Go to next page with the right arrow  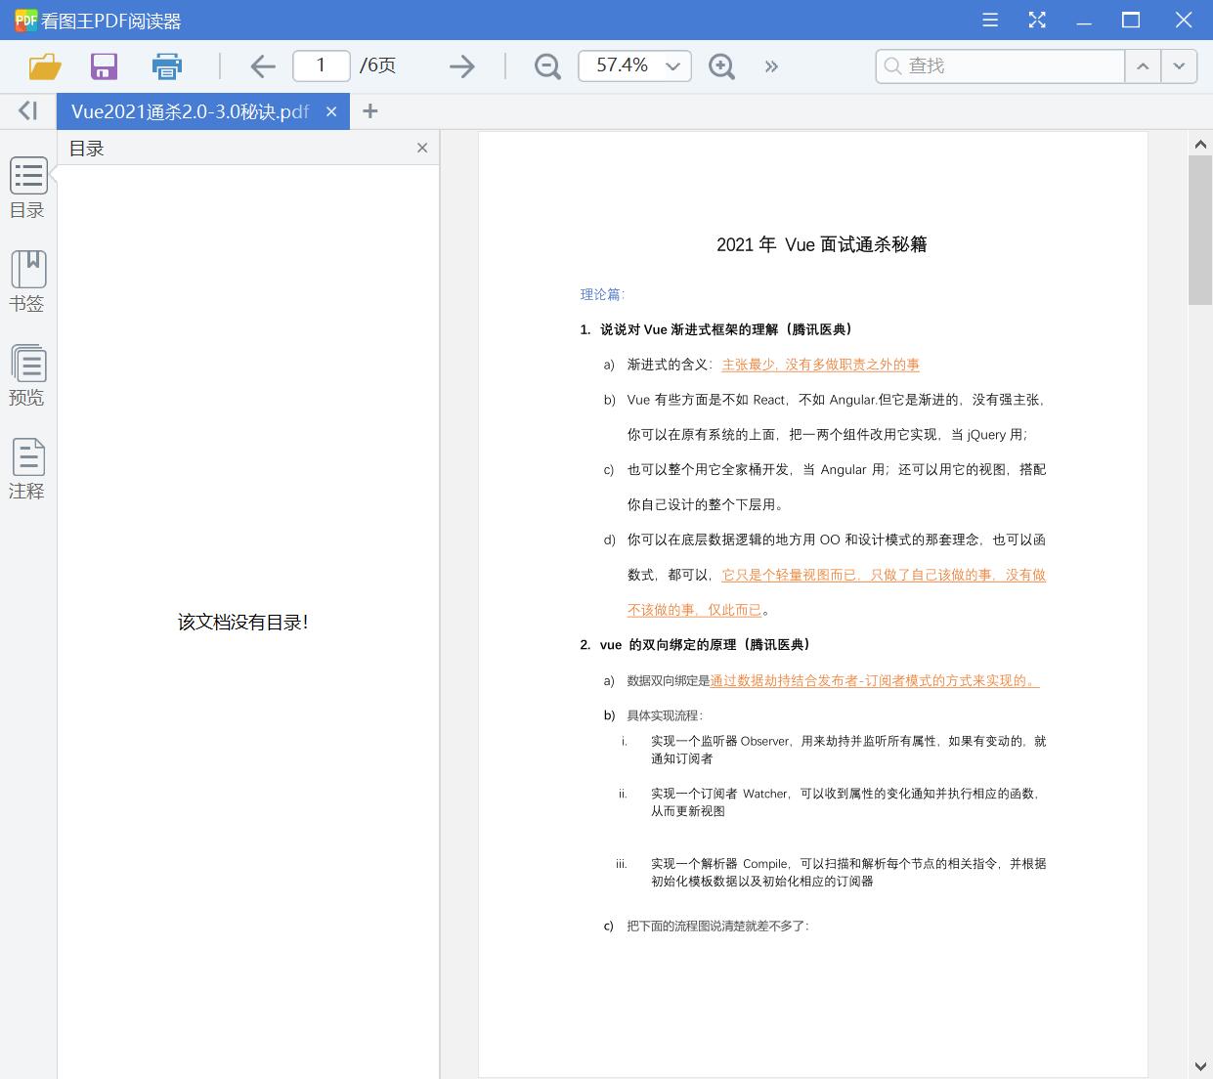pyautogui.click(x=461, y=66)
